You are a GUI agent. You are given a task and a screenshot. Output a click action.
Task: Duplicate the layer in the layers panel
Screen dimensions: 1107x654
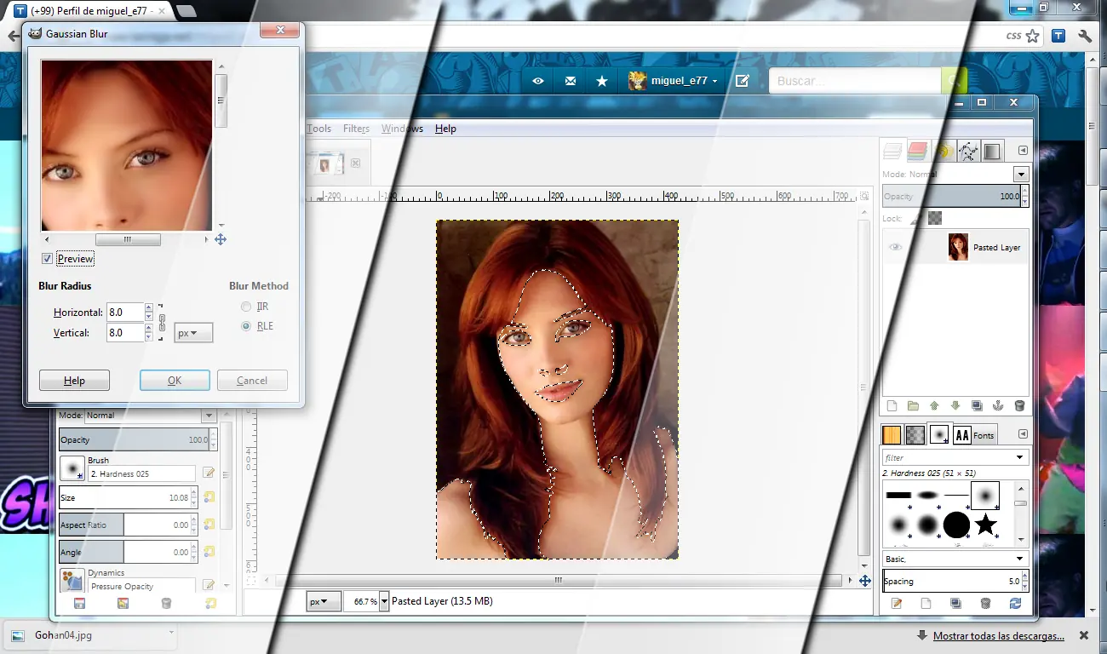pyautogui.click(x=977, y=406)
